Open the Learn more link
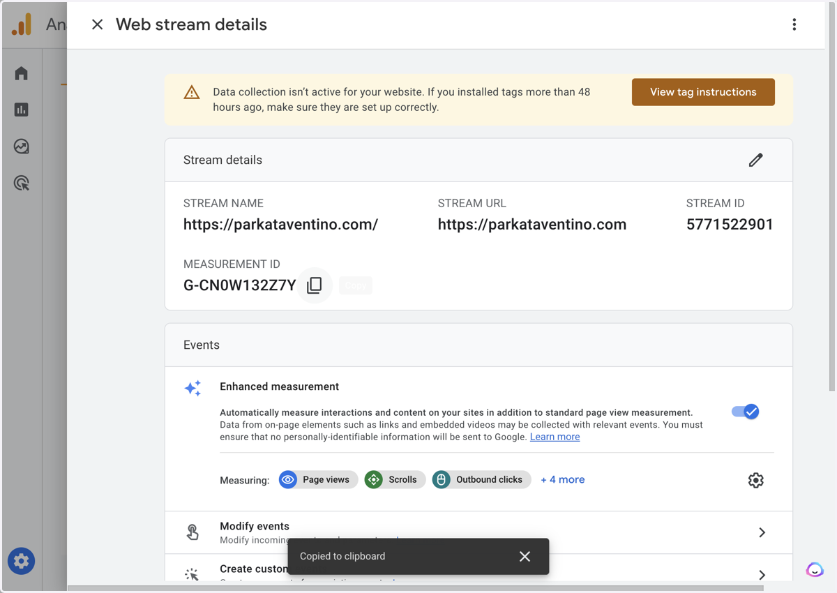 pos(555,437)
